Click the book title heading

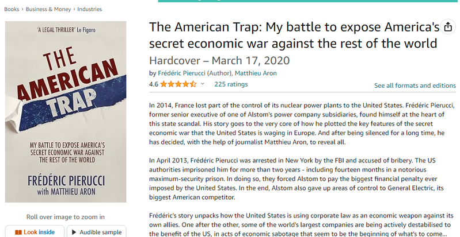[x=294, y=35]
